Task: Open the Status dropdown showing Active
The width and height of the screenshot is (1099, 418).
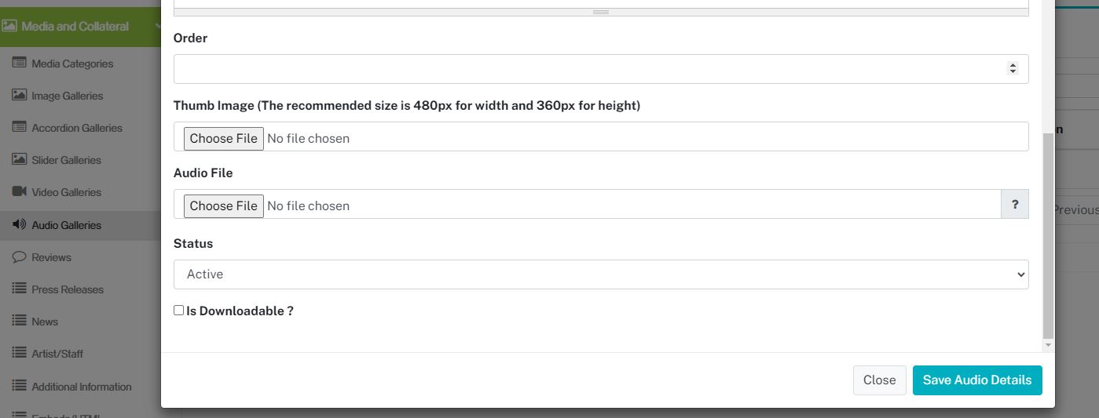Action: (601, 274)
